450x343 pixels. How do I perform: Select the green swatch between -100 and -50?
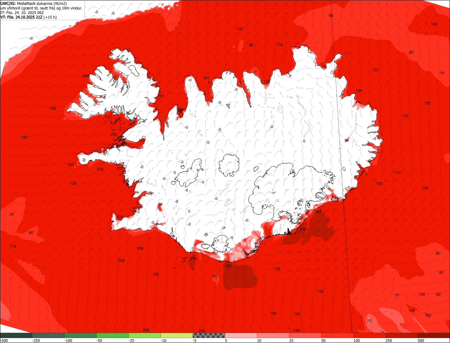[80, 335]
